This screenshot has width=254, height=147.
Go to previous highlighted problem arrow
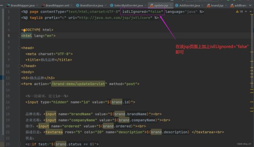click(x=246, y=12)
